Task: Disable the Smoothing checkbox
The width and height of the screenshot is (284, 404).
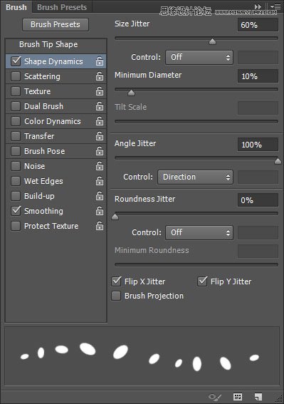Action: point(16,211)
